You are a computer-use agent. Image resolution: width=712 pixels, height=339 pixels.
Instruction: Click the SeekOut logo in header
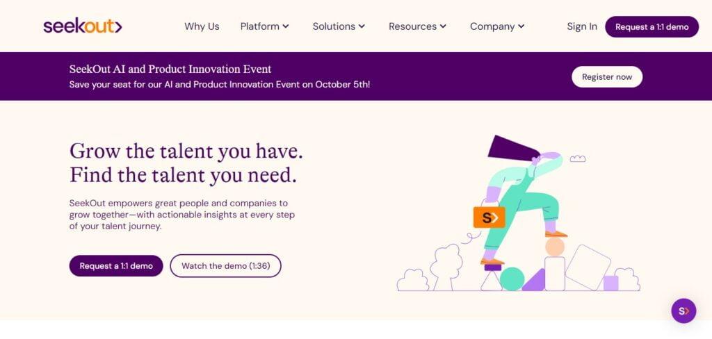click(83, 26)
